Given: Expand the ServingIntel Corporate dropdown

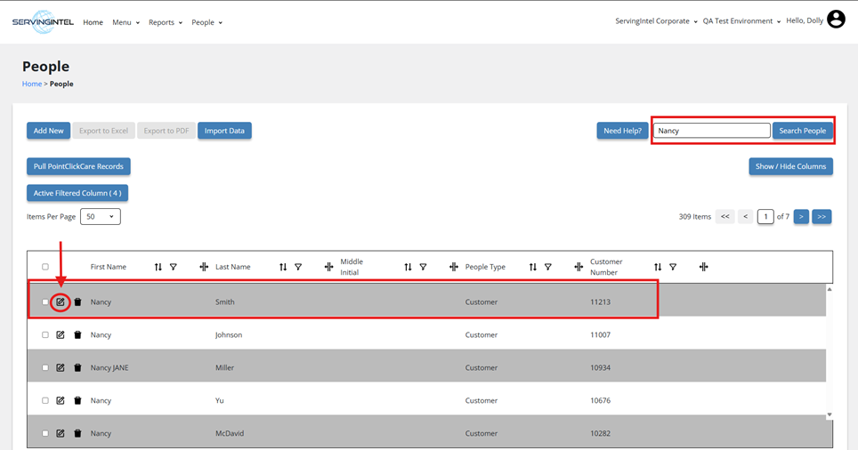Looking at the screenshot, I should (656, 21).
